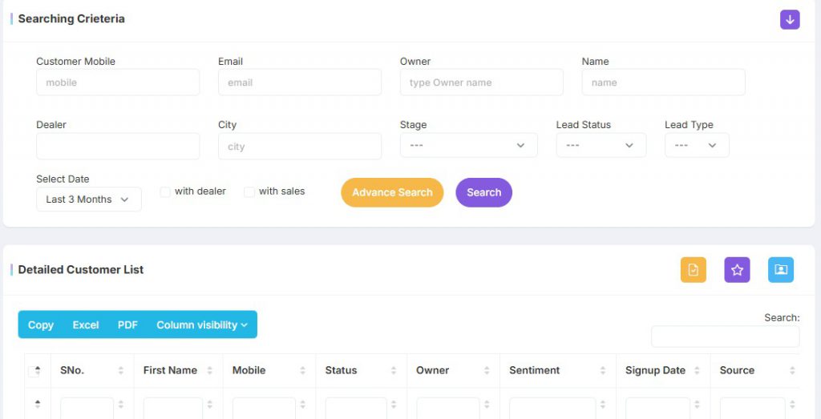This screenshot has width=821, height=419.
Task: Click the orange document icon button
Action: click(x=693, y=270)
